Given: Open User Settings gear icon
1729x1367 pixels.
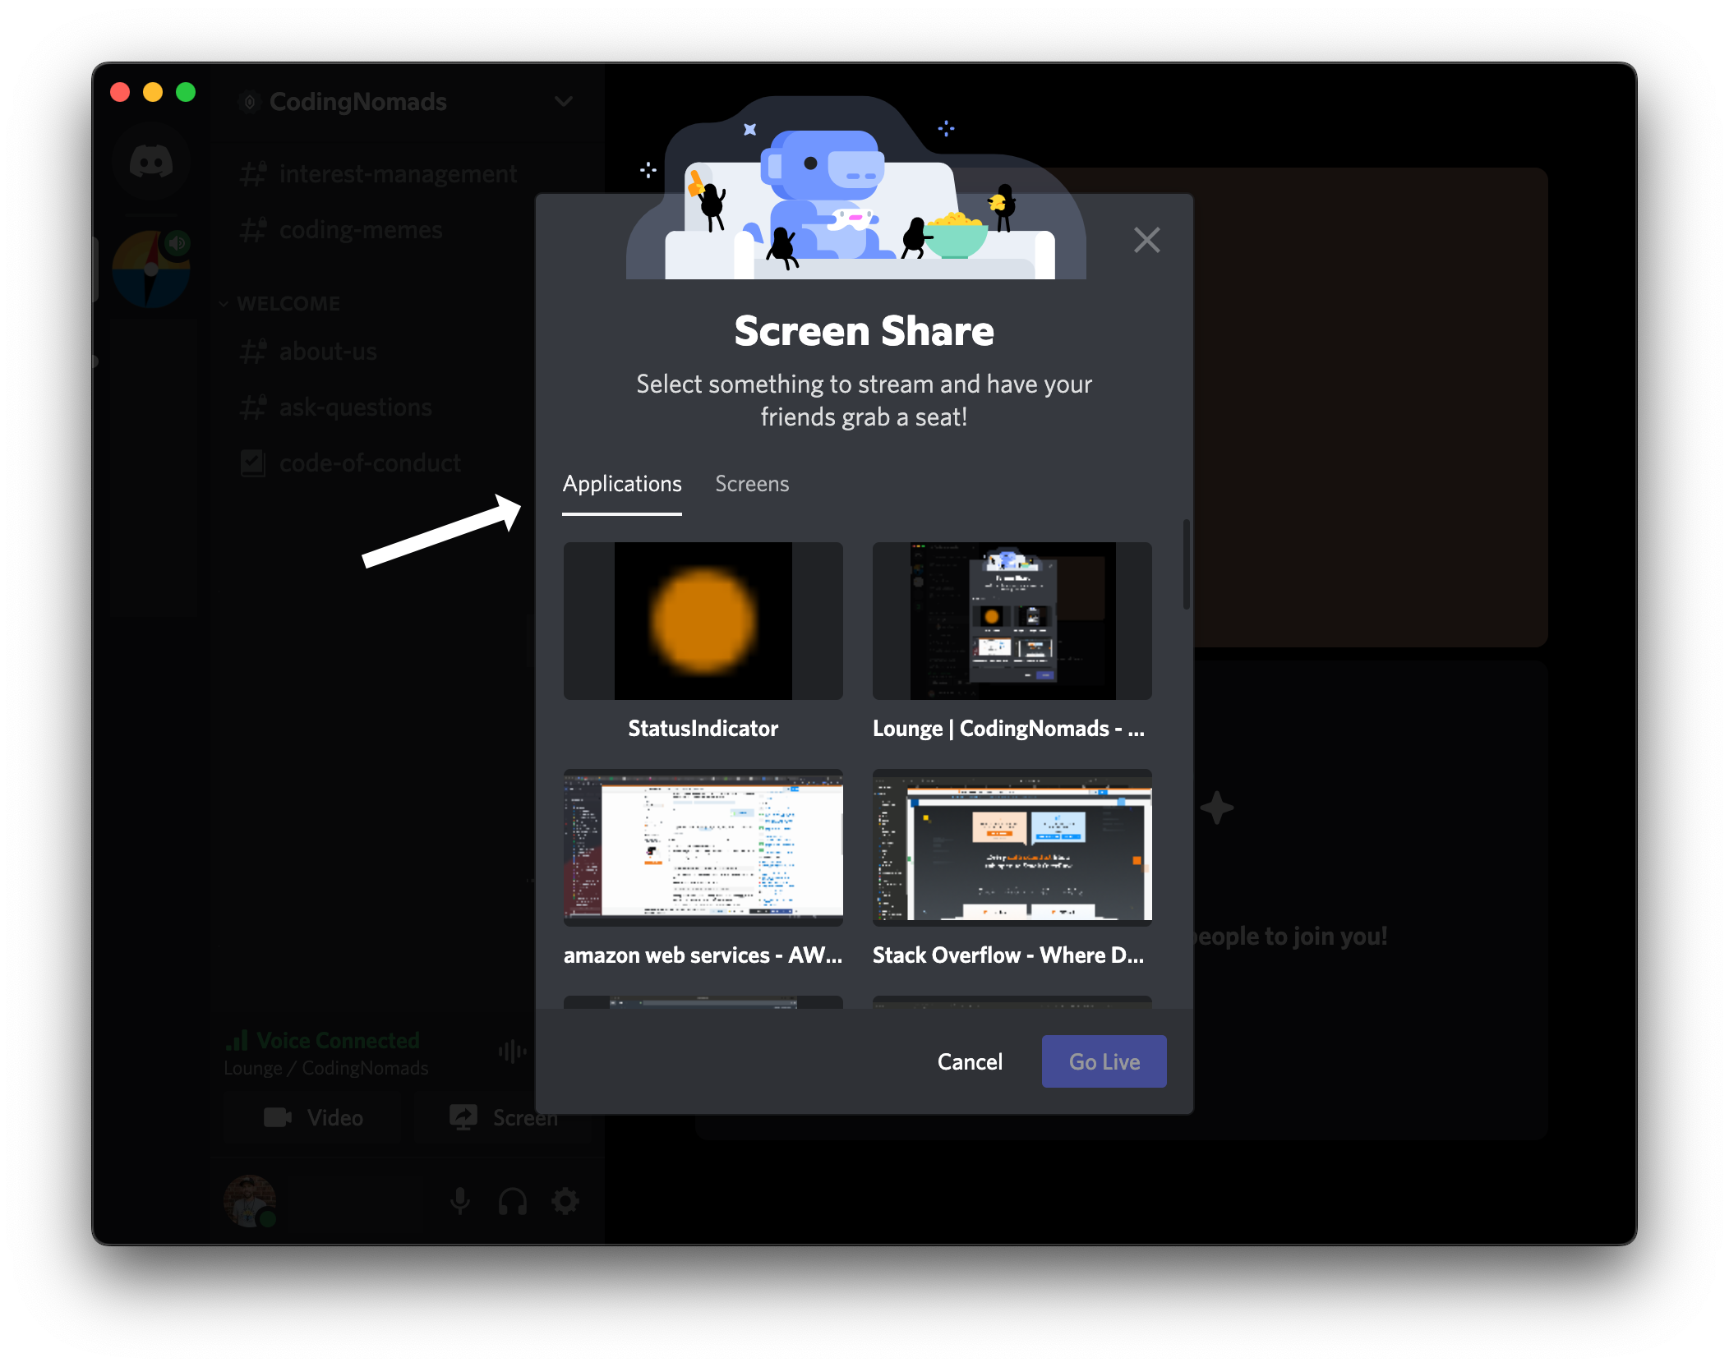Looking at the screenshot, I should click(x=565, y=1201).
